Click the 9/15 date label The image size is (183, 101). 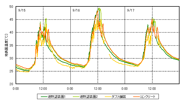[22, 10]
